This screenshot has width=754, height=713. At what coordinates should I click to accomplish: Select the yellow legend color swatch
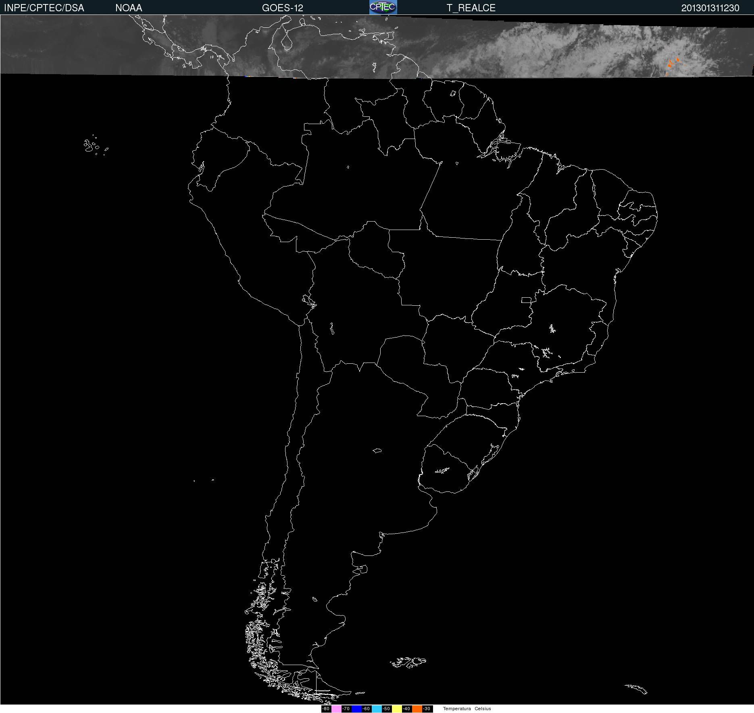397,709
